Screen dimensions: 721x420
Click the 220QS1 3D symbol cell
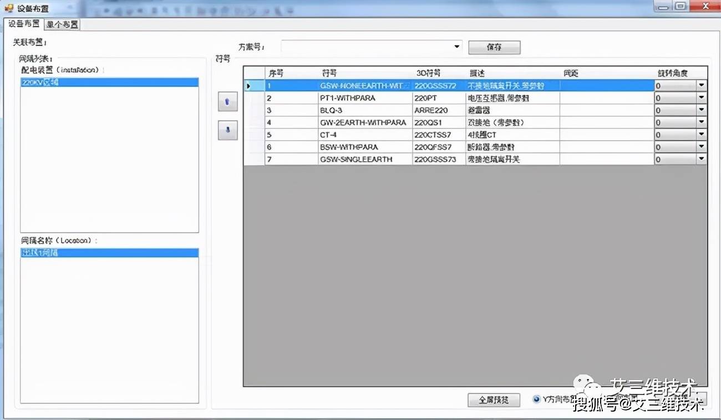tap(438, 122)
